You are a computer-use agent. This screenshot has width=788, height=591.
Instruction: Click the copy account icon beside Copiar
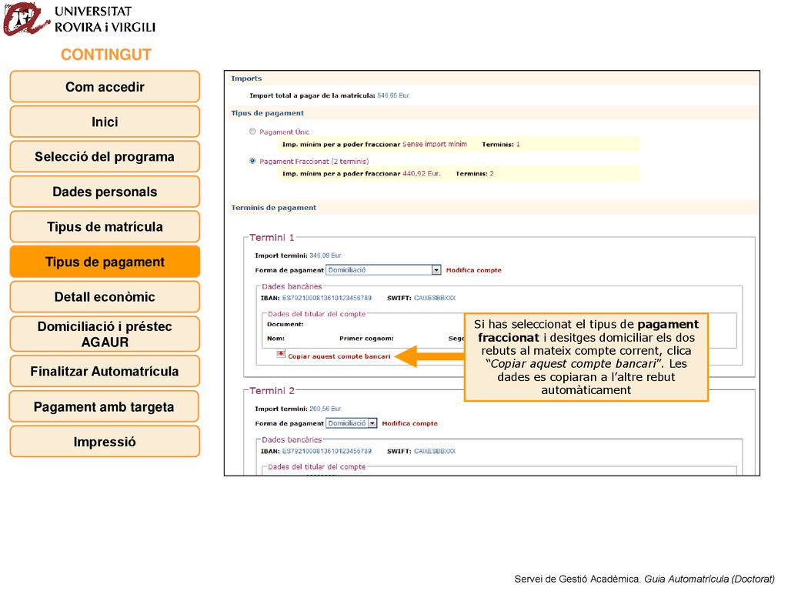pyautogui.click(x=280, y=354)
